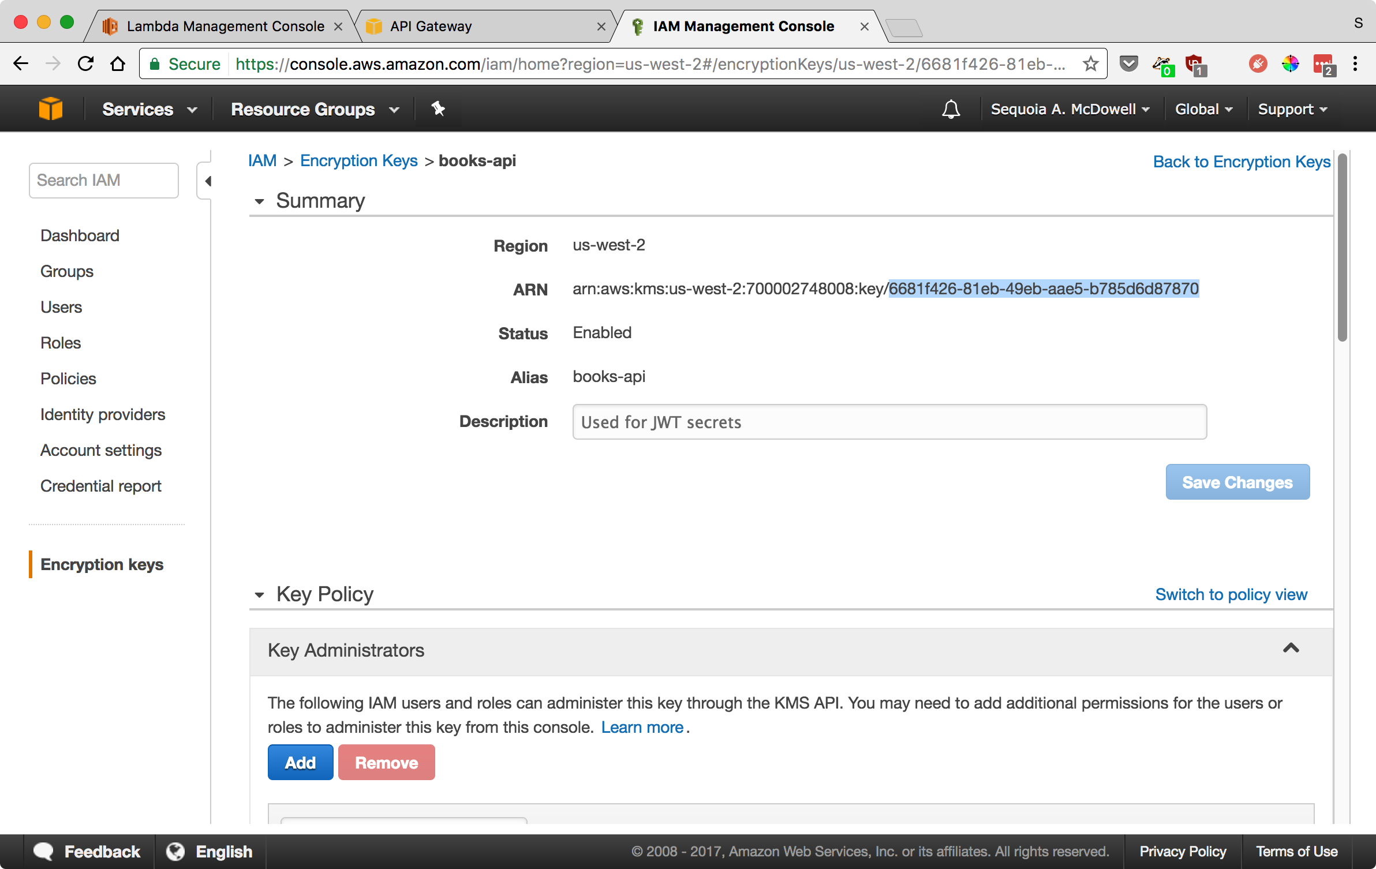Open Roles in IAM sidebar
Viewport: 1376px width, 869px height.
pyautogui.click(x=61, y=343)
